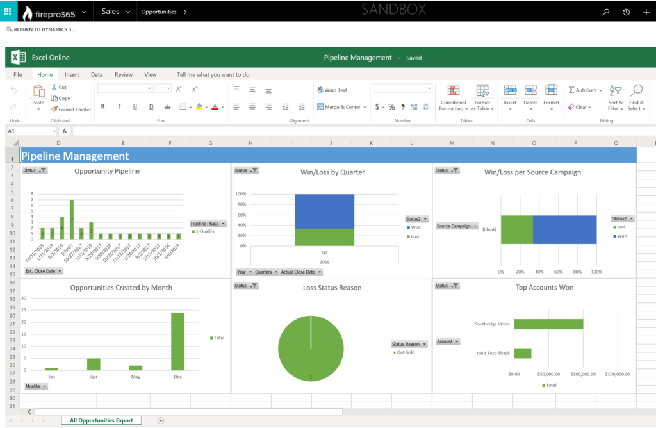
Task: Add a new sheet with plus icon
Action: [161, 420]
